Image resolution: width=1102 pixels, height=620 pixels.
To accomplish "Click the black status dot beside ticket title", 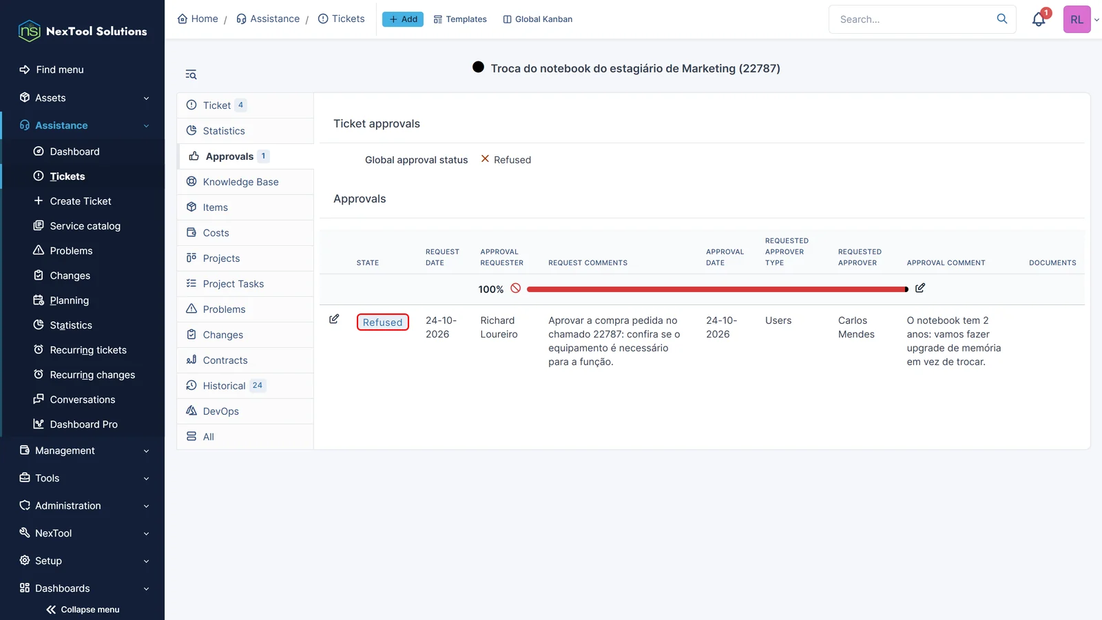I will point(478,67).
